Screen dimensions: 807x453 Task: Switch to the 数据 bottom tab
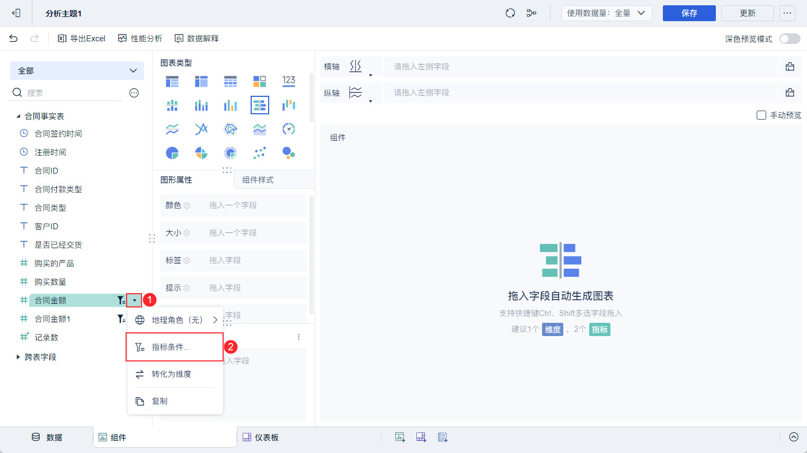tap(47, 437)
